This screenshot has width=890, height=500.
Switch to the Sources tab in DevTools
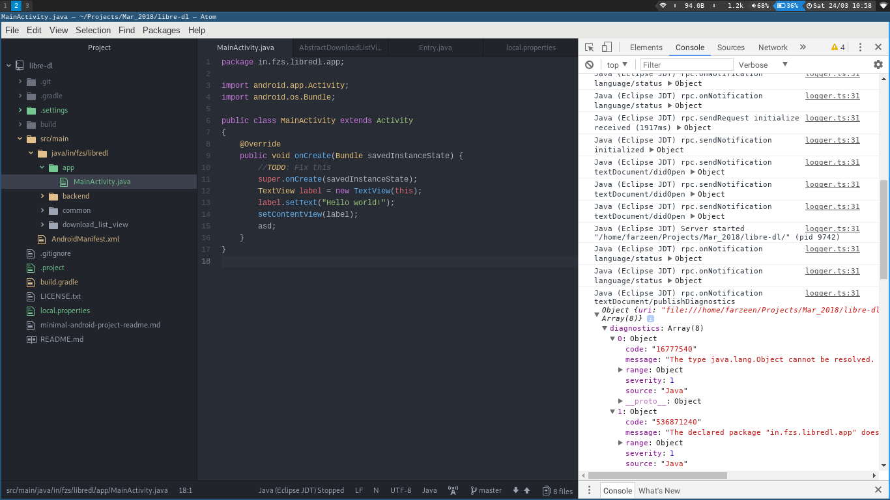click(x=730, y=47)
